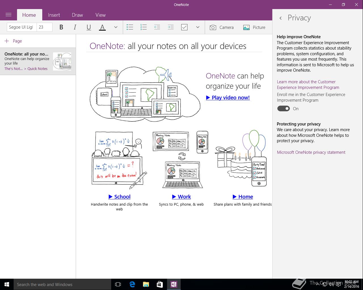Expand more font formatting options

(x=116, y=27)
